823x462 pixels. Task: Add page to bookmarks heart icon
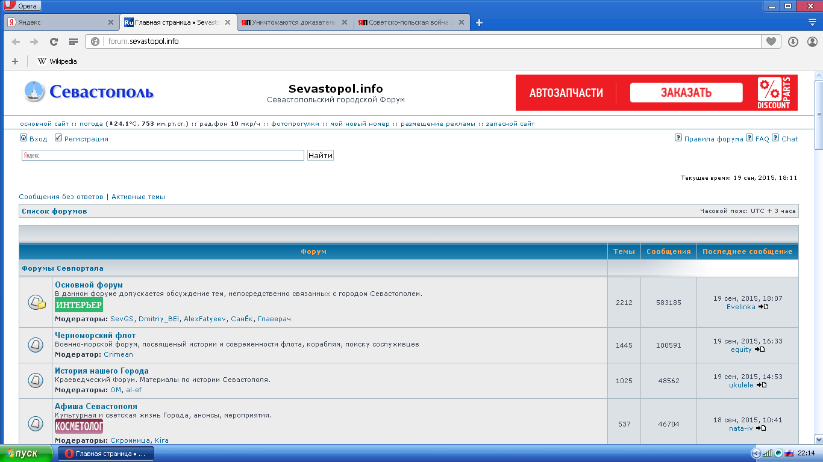pos(771,42)
